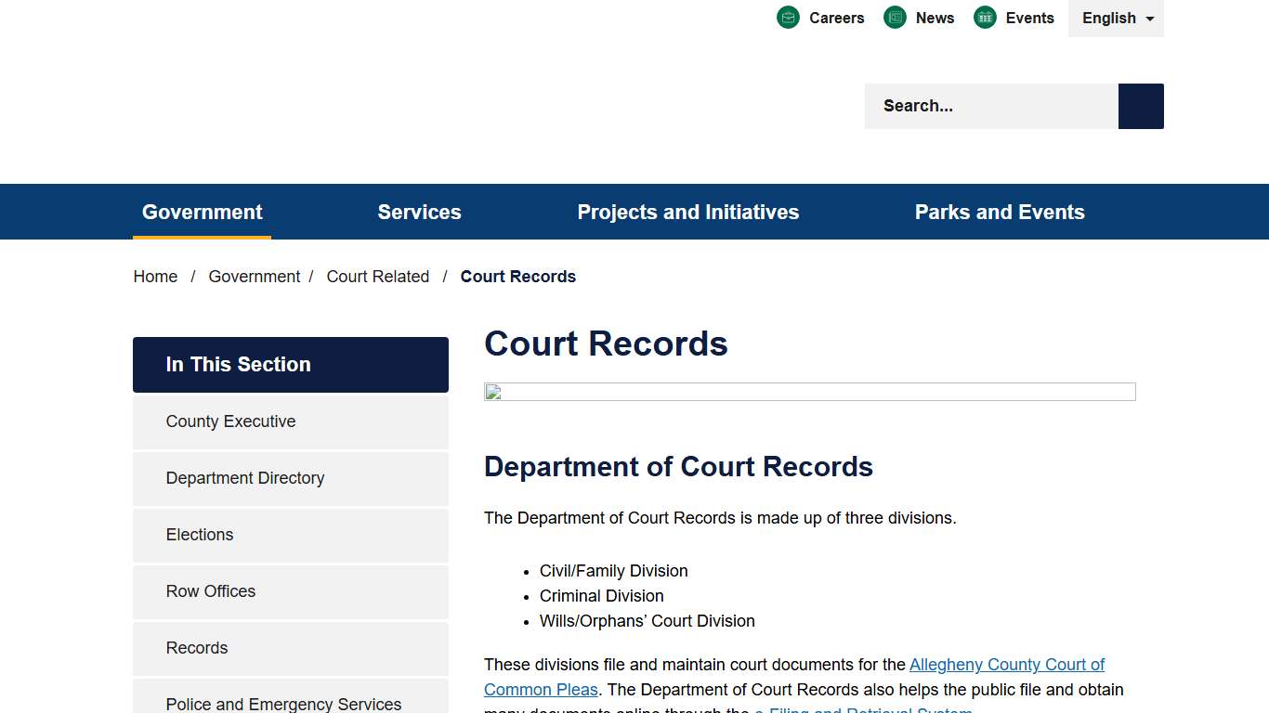Screen dimensions: 1269x713
Task: Switch to the Government navigation tab
Action: pos(202,212)
